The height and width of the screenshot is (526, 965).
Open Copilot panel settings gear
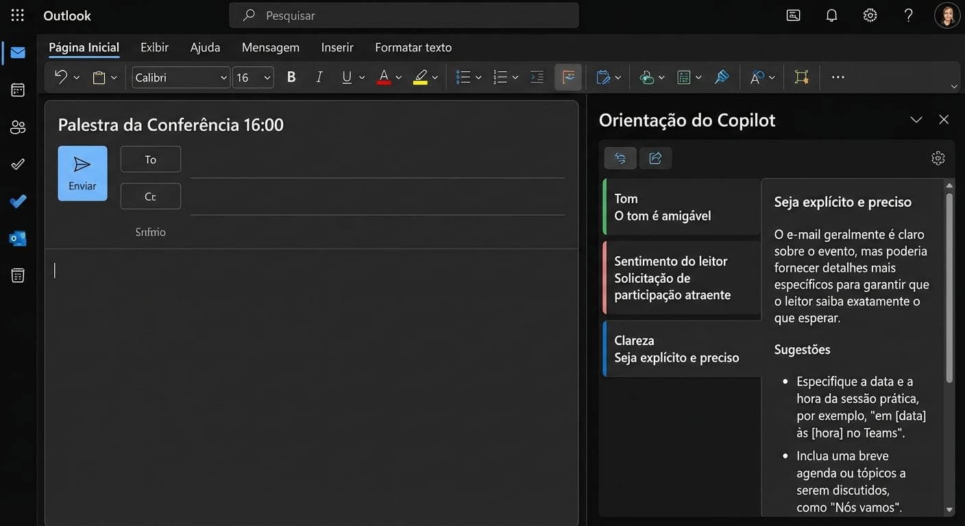pos(938,158)
